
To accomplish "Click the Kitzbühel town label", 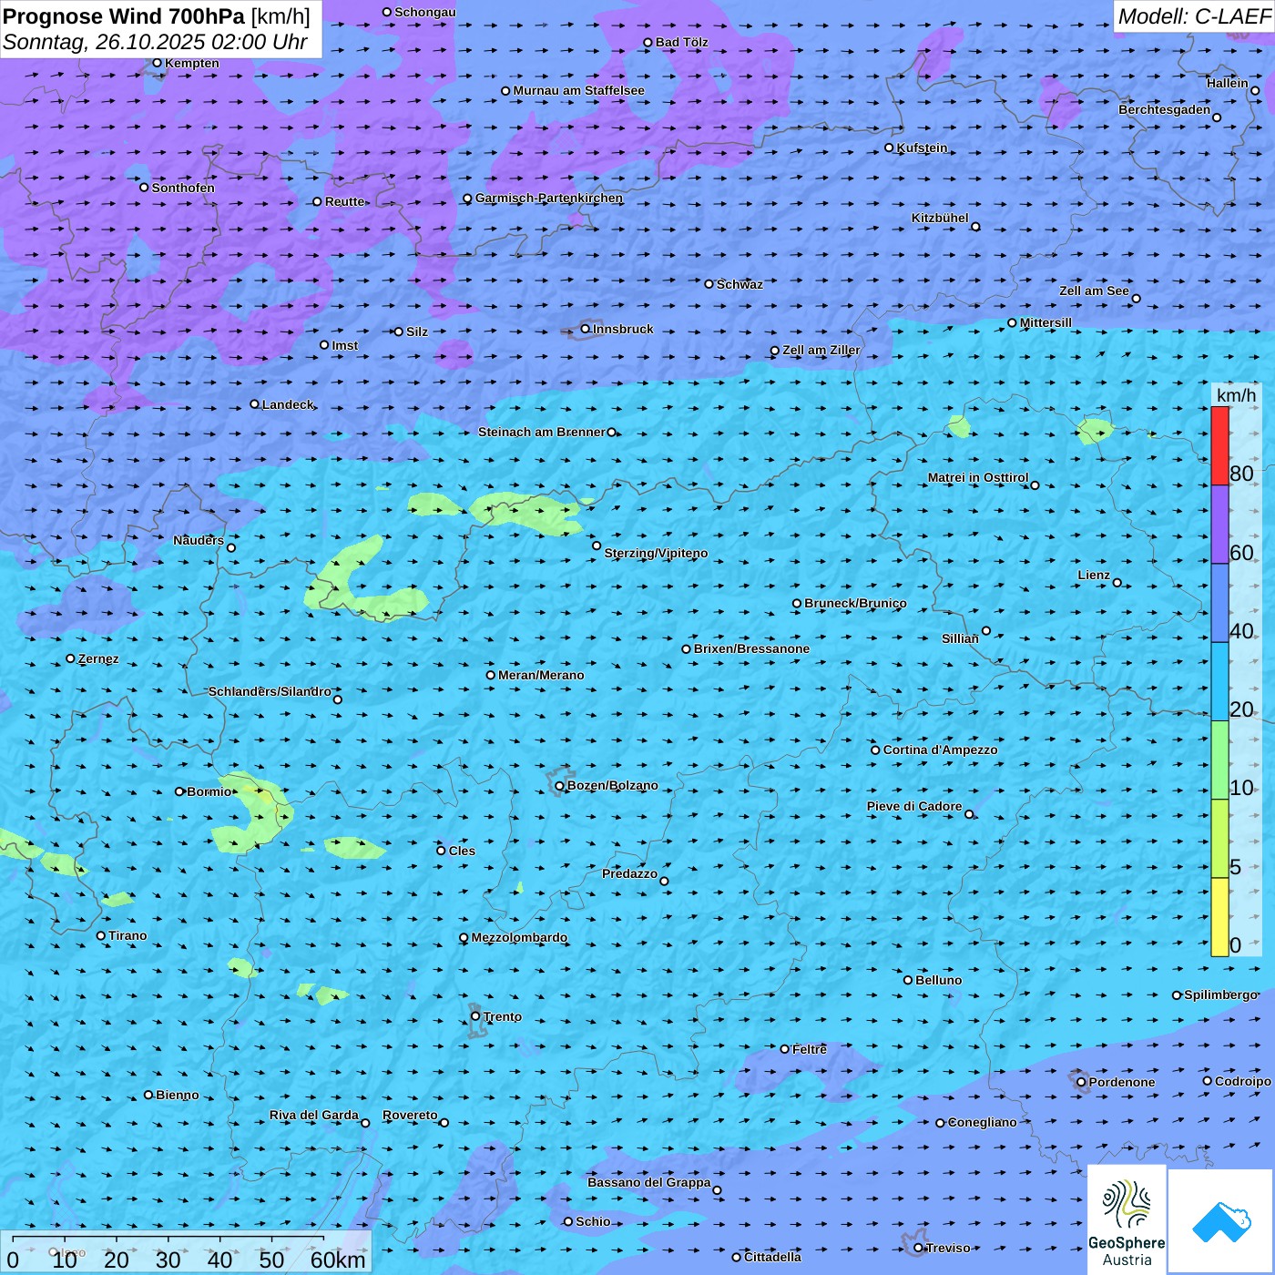I will point(940,218).
